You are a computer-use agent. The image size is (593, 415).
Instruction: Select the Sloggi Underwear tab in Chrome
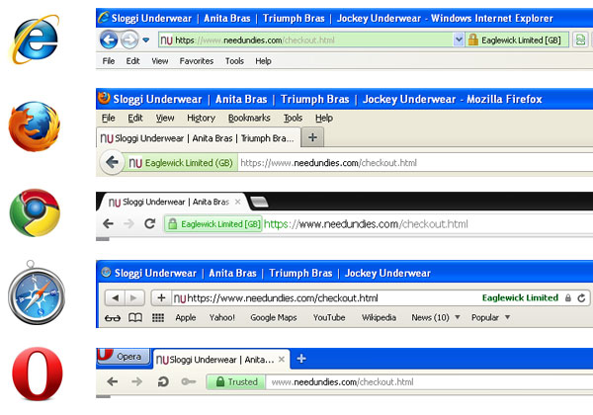174,202
